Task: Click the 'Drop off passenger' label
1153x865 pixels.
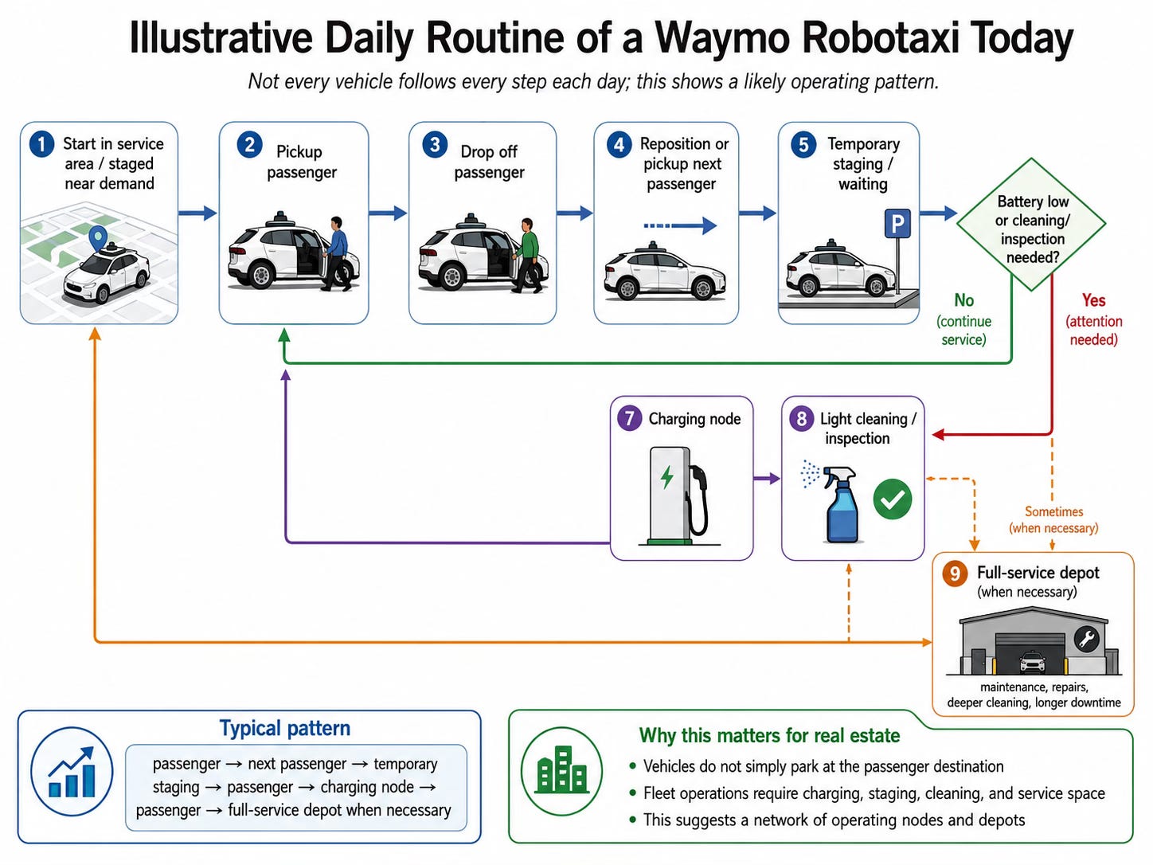Action: tap(489, 162)
